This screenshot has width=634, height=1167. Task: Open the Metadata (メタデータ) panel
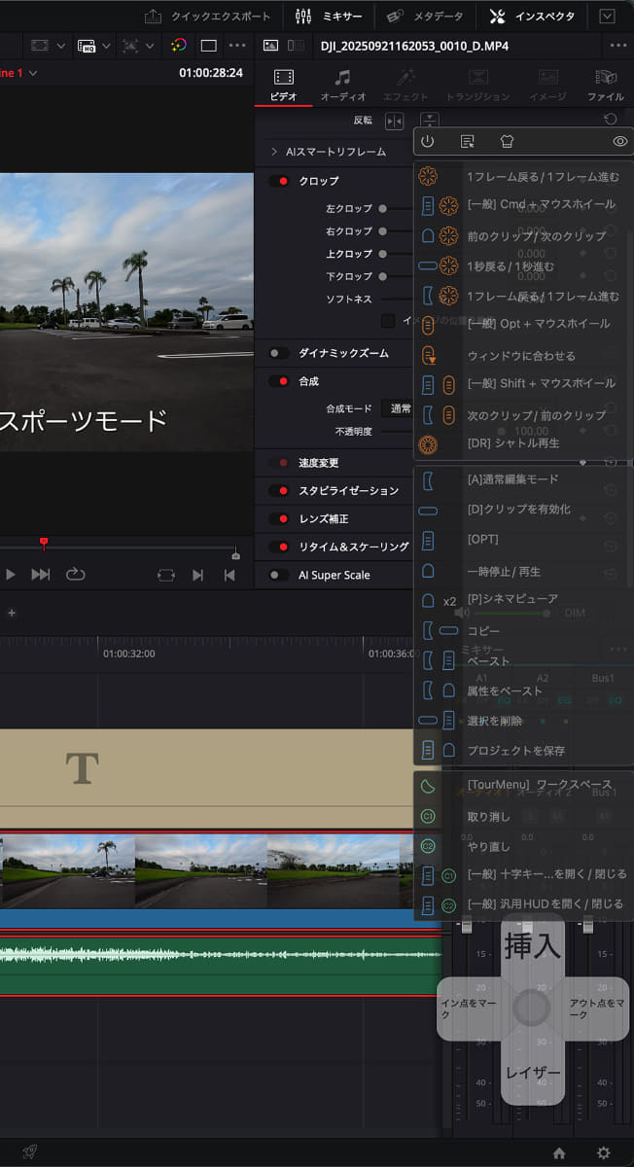425,17
